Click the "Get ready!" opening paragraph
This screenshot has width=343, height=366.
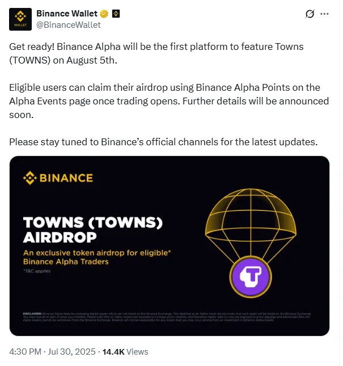156,53
